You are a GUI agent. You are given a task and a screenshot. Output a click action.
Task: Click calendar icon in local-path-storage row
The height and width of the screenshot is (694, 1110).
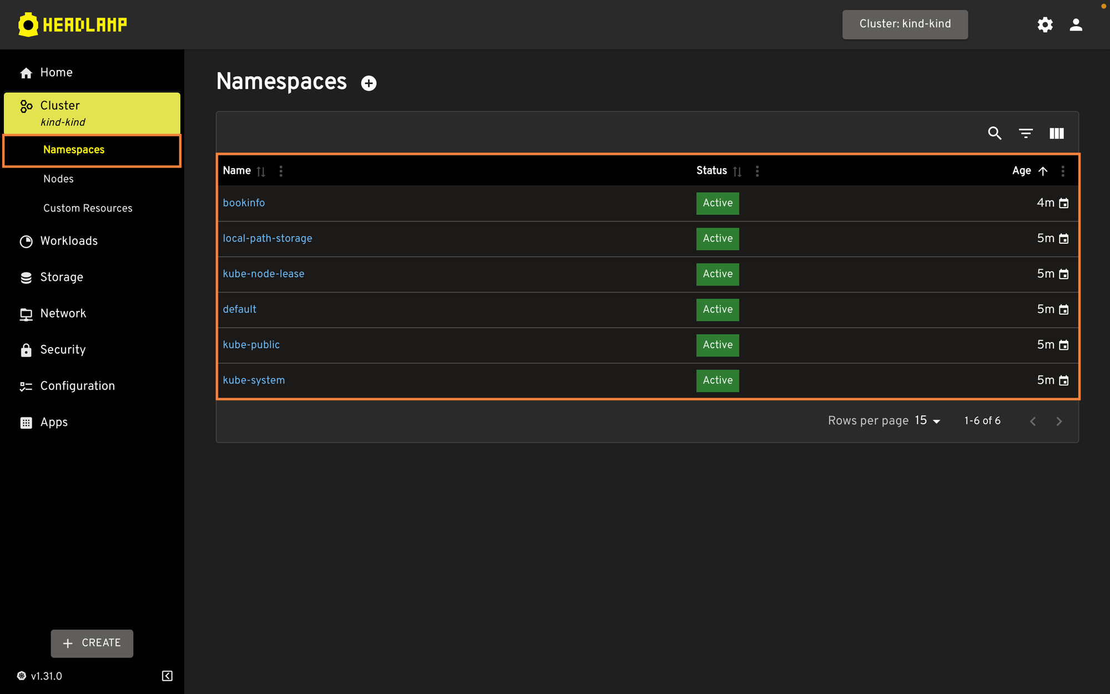point(1063,239)
